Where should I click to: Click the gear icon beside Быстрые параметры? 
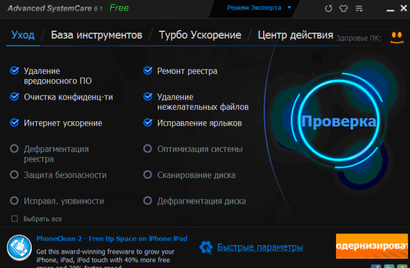click(206, 247)
